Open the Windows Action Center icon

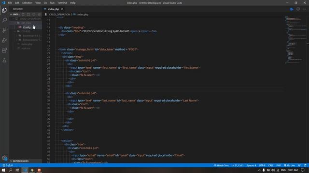pos(303,170)
